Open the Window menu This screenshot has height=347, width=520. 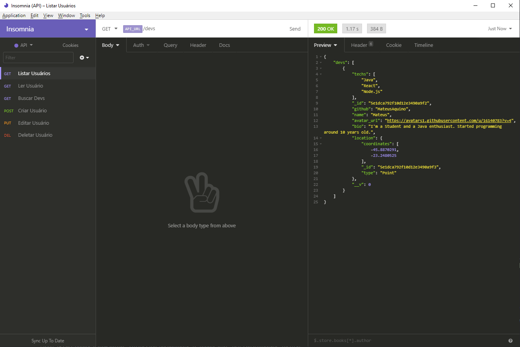coord(67,15)
